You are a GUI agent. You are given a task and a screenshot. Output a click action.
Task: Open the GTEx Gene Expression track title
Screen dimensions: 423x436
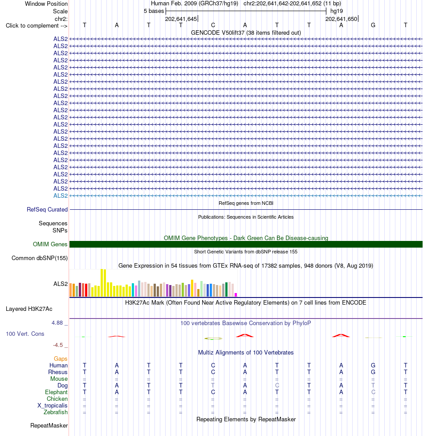click(x=246, y=265)
